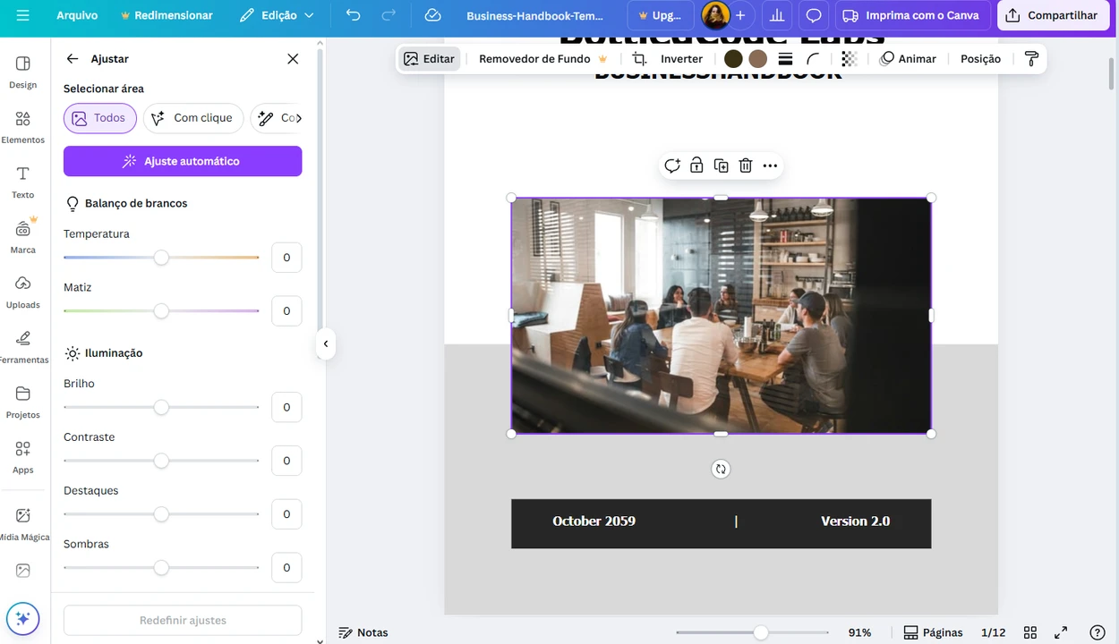Click the cloud save status icon
Image resolution: width=1119 pixels, height=644 pixels.
pos(432,15)
